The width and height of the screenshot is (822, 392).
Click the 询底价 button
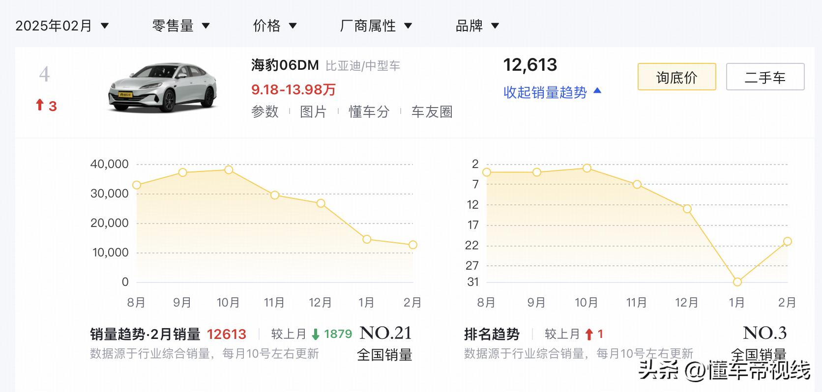676,77
